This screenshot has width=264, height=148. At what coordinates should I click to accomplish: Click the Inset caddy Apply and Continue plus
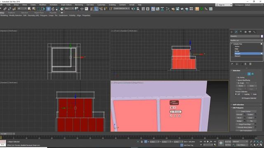coord(175,116)
